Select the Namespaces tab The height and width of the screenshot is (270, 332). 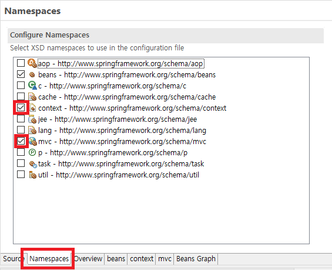(x=49, y=259)
